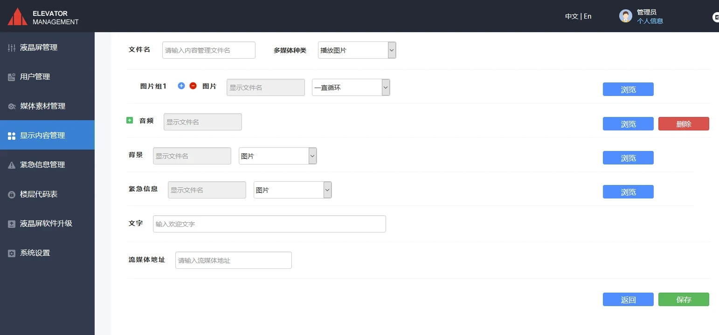
Task: Add image group with blue plus icon
Action: (x=181, y=86)
